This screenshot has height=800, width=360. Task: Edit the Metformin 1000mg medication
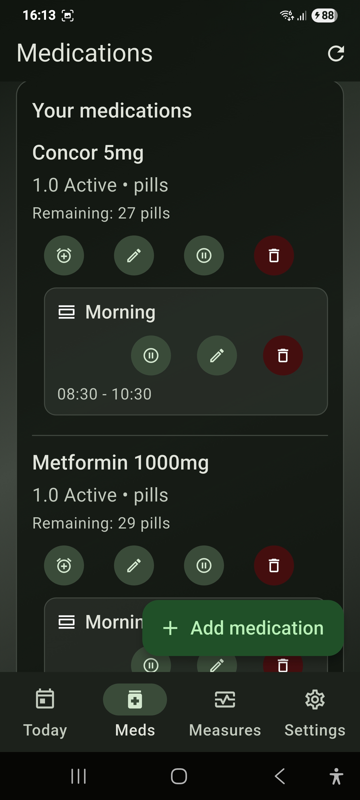coord(134,565)
